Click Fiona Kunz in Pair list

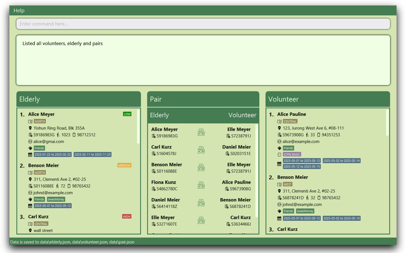click(x=164, y=182)
